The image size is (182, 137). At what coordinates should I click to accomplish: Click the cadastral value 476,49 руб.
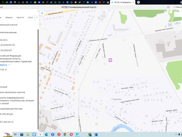coord(7,114)
